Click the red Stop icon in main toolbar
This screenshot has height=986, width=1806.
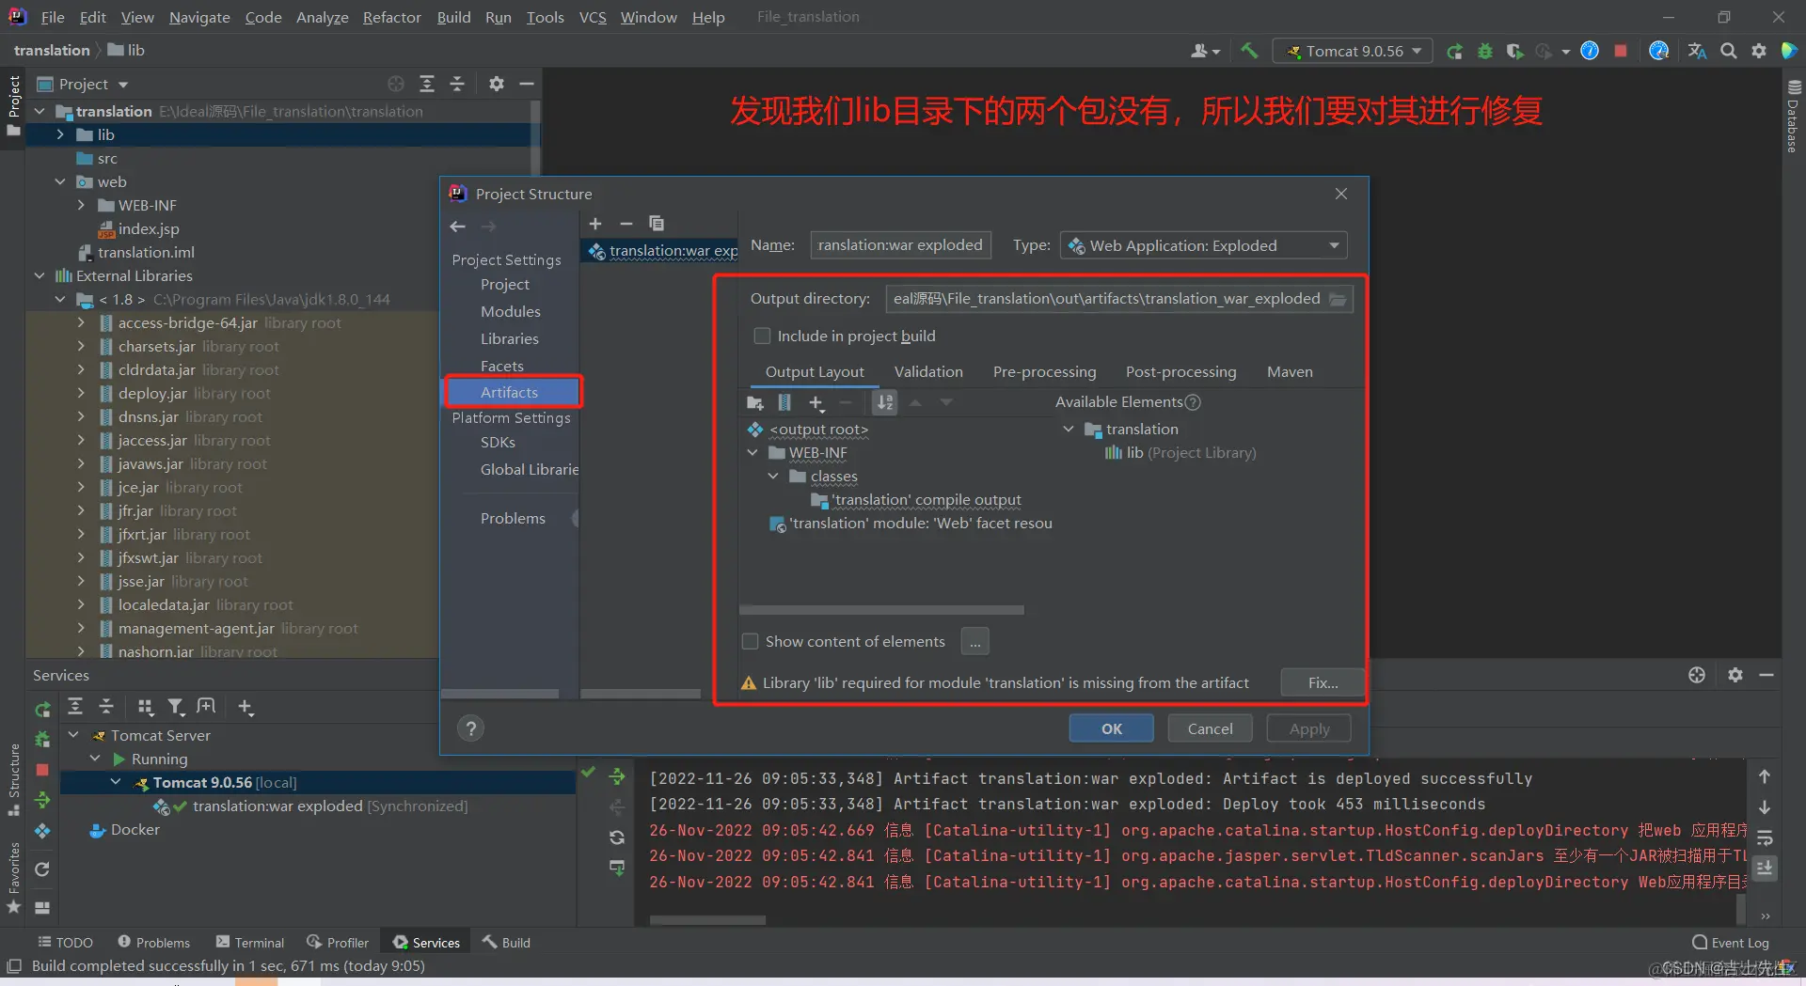[x=1621, y=51]
